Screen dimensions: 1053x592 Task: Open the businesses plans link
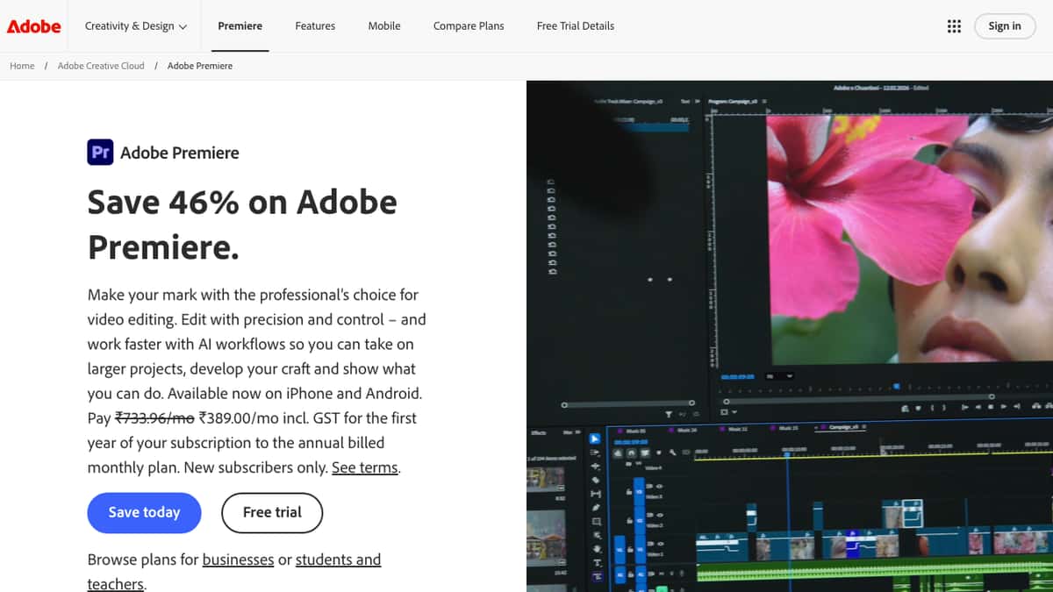coord(238,560)
